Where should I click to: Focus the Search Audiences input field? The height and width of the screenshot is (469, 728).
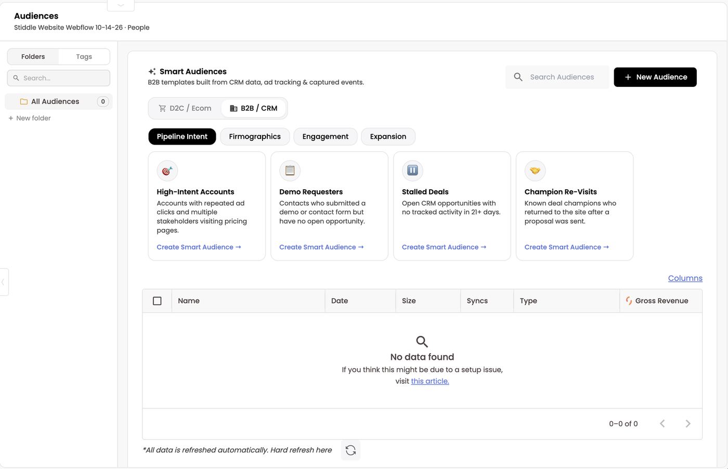coord(557,77)
